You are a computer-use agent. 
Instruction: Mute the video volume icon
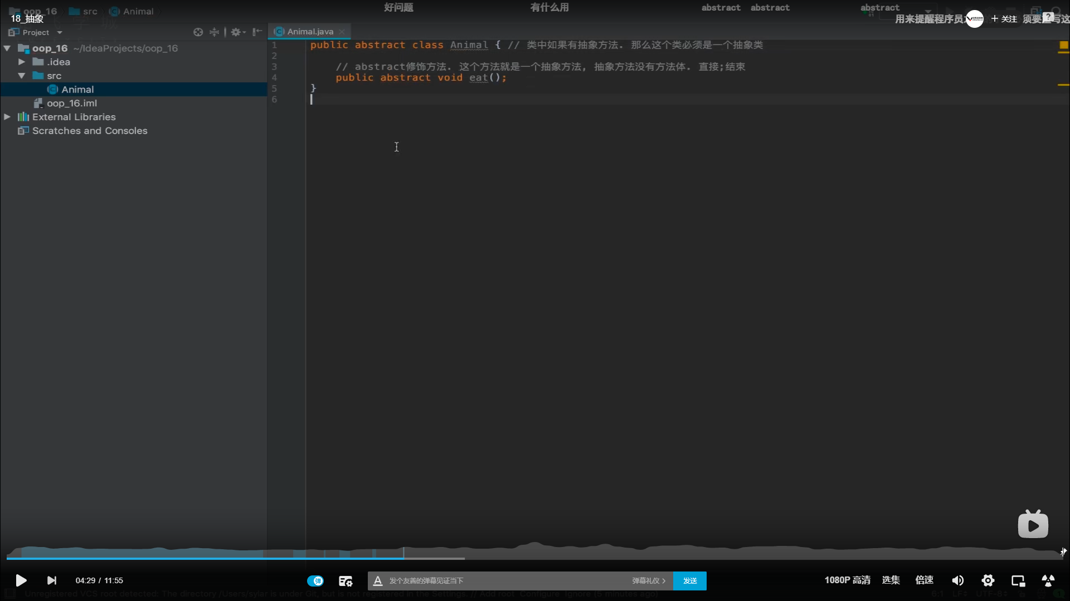[x=957, y=580]
